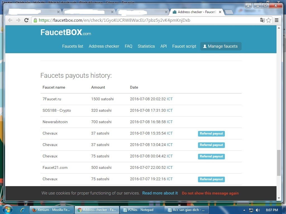Viewport: 286px width, 214px height.
Task: Open the Windows Start orb
Action: pos(7,210)
